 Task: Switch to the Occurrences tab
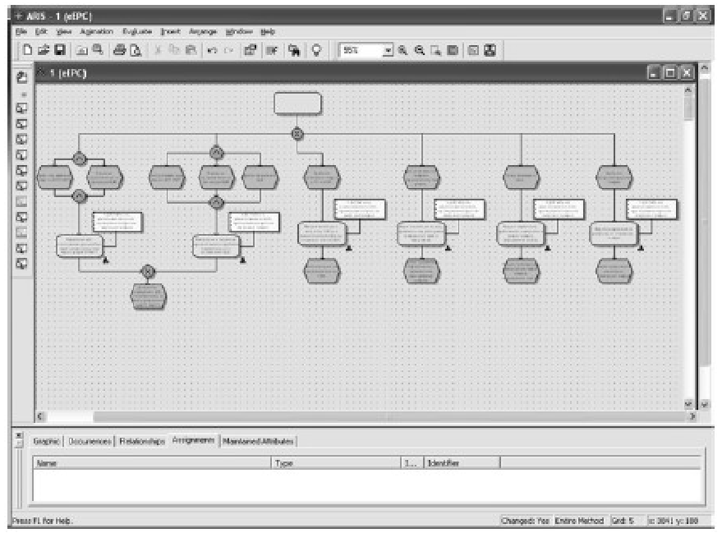(x=90, y=441)
